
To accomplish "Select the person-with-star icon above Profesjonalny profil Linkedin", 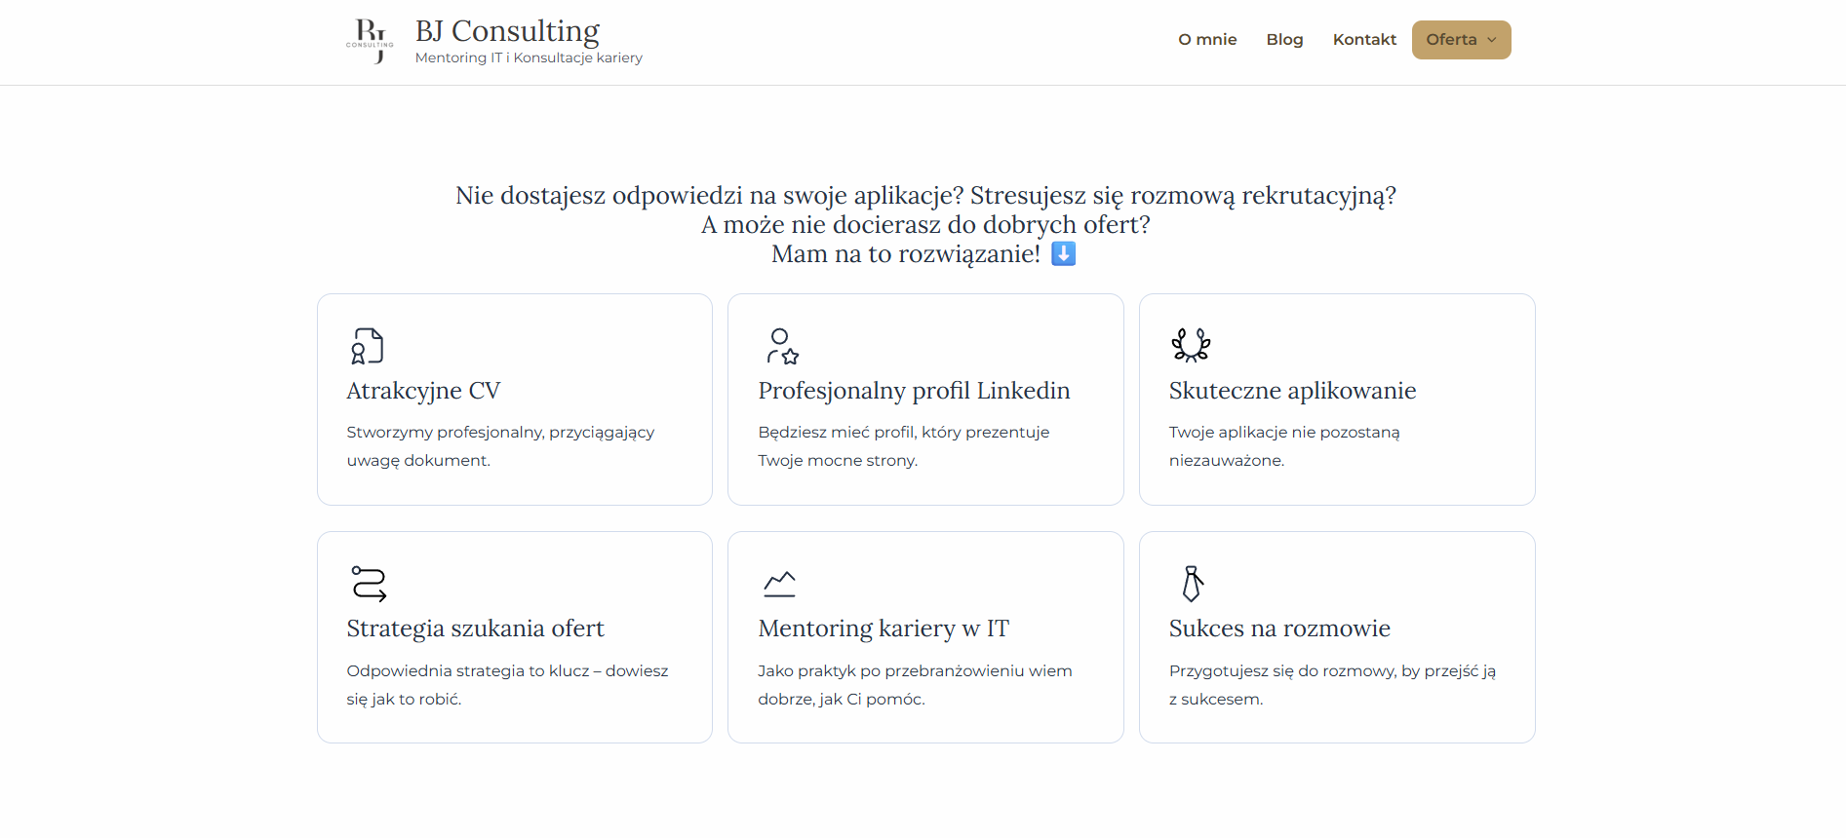I will point(780,346).
